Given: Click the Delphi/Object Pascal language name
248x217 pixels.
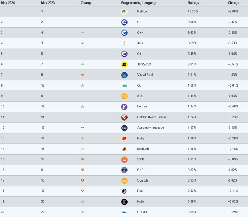Looking at the screenshot, I should pos(151,117).
